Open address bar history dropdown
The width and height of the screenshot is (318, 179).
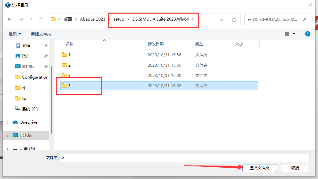221,20
